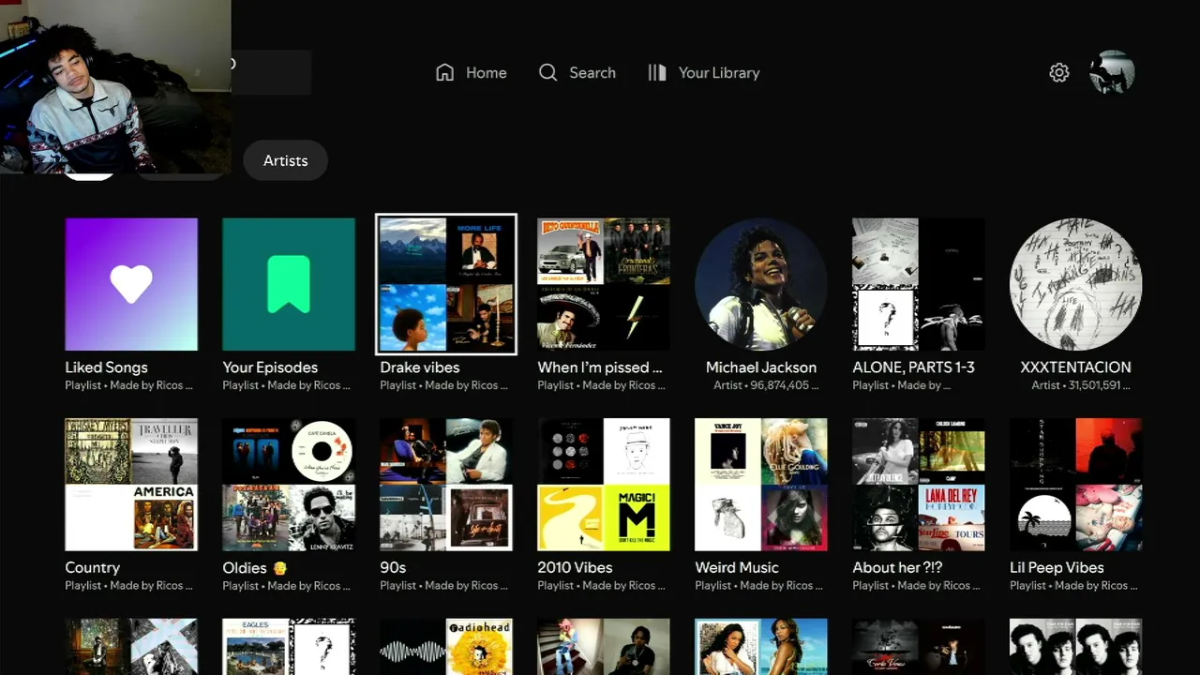The image size is (1200, 675).
Task: Switch to Your Library tab
Action: (704, 73)
